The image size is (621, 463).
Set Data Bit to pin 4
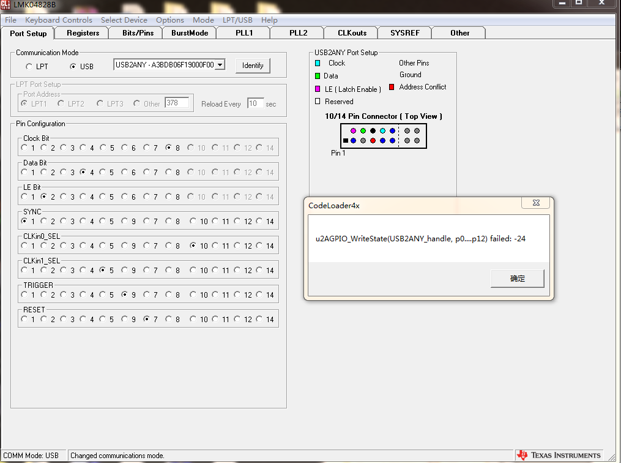click(83, 172)
